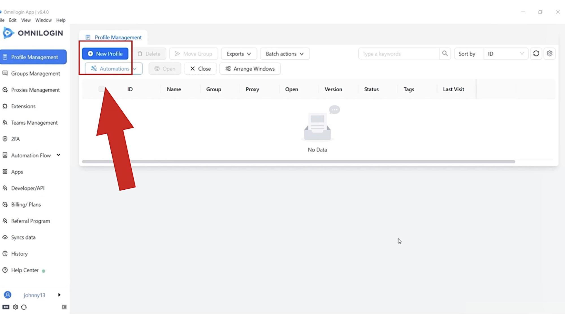Expand the Batch actions dropdown
Viewport: 565px width, 322px height.
tap(284, 53)
